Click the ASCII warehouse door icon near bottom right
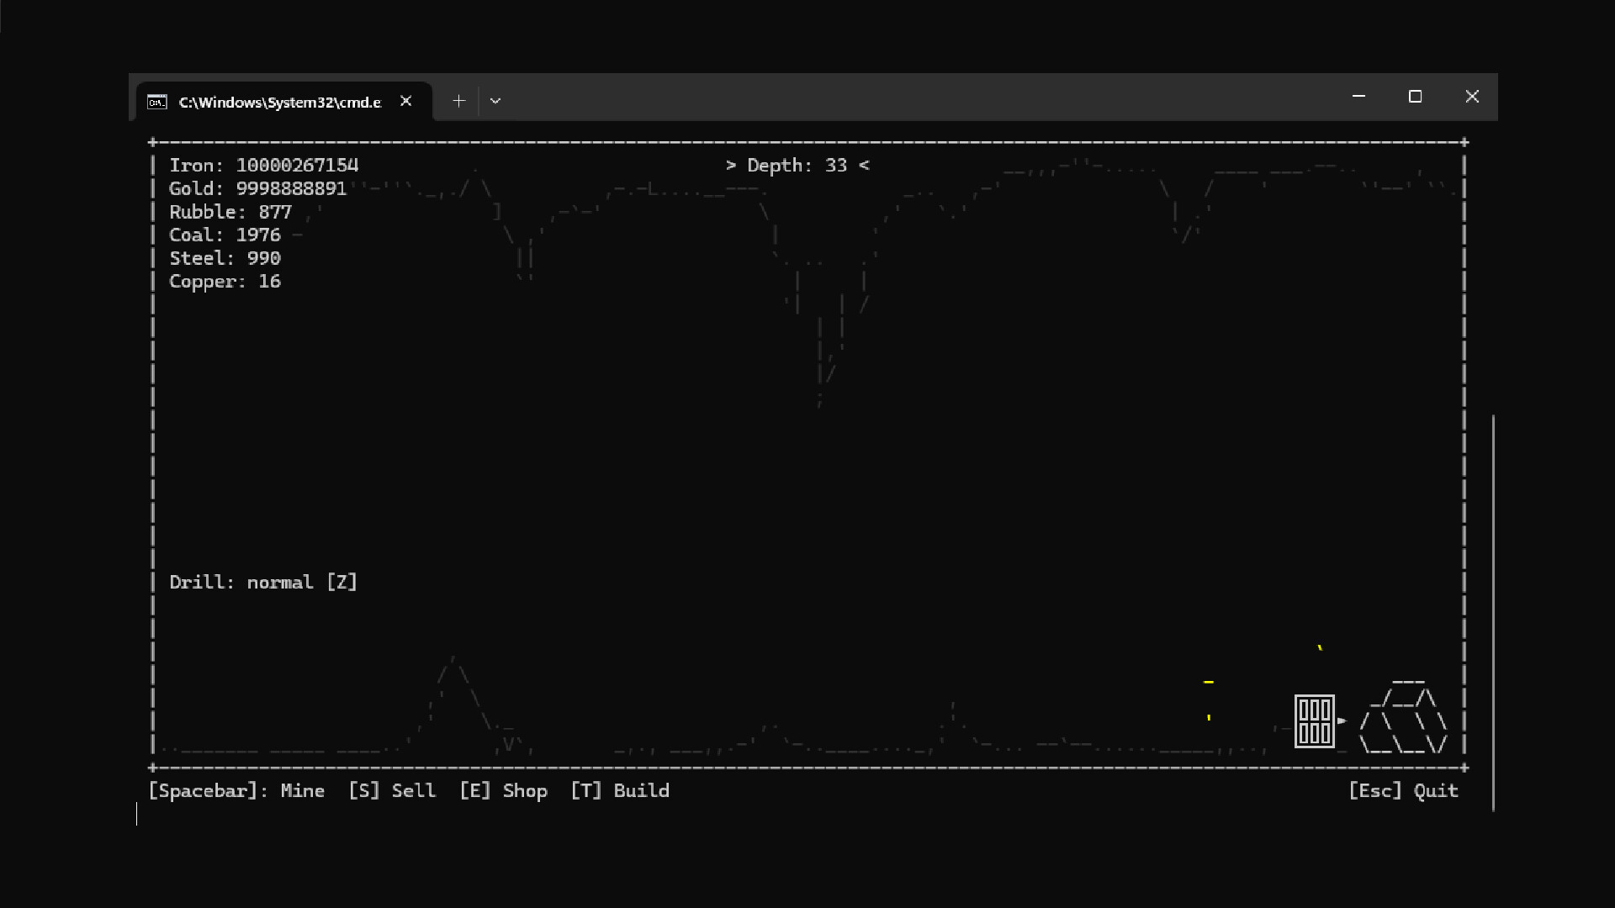Image resolution: width=1615 pixels, height=908 pixels. pyautogui.click(x=1314, y=721)
